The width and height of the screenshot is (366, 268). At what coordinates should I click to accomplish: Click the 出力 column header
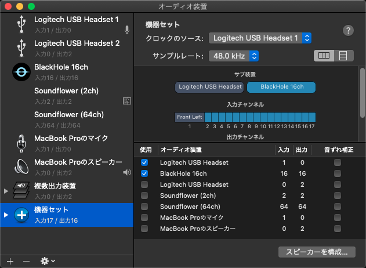(x=302, y=150)
